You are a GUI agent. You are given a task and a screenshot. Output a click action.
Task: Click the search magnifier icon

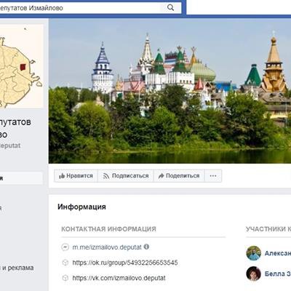(x=170, y=8)
